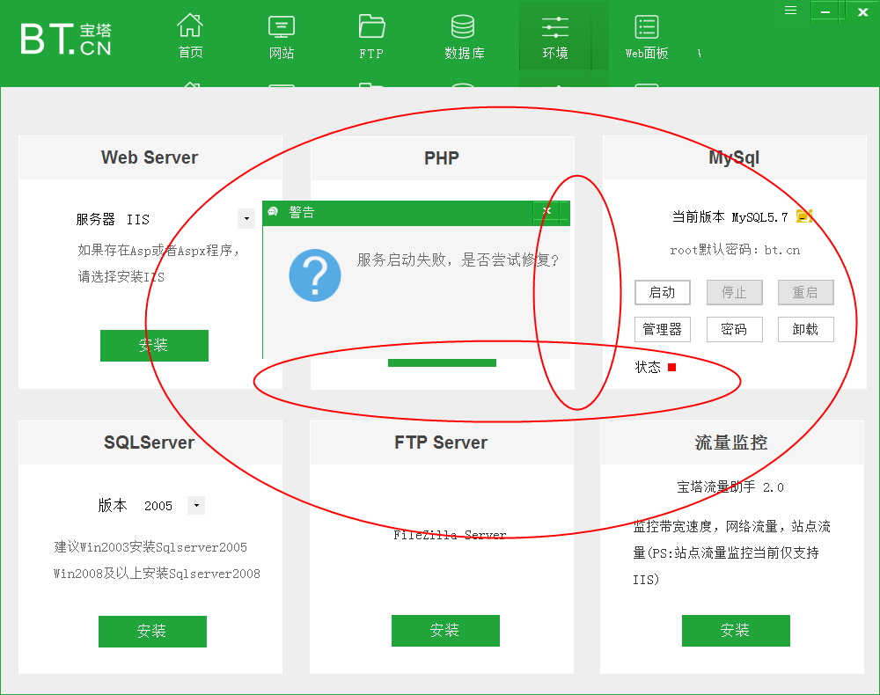Open the MySql 管理器 button
Screen dimensions: 880x695
(x=663, y=329)
